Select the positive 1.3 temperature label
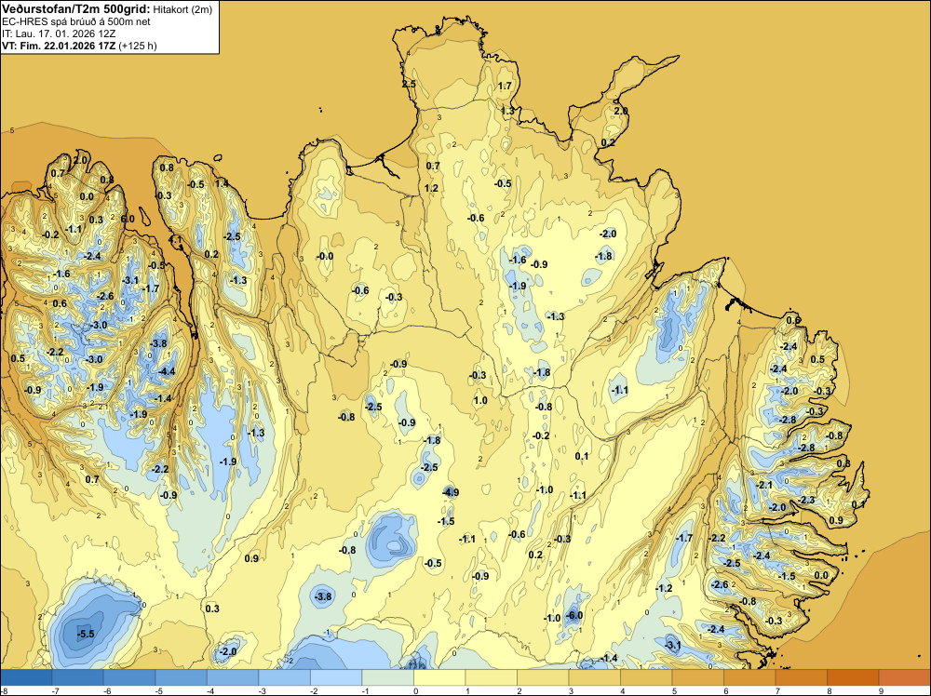931x696 pixels. (507, 111)
